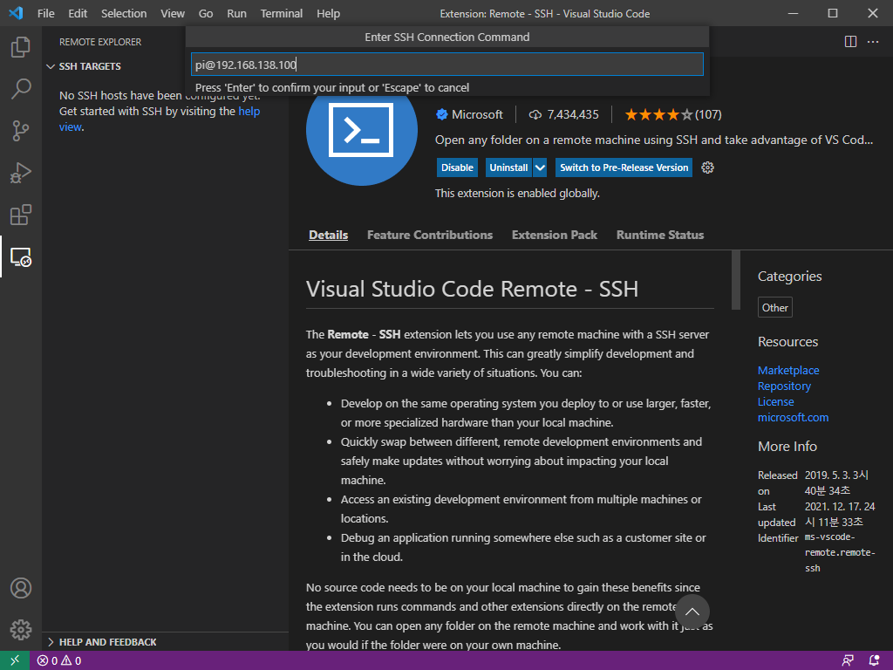The width and height of the screenshot is (893, 670).
Task: Open the License resource link
Action: [775, 401]
